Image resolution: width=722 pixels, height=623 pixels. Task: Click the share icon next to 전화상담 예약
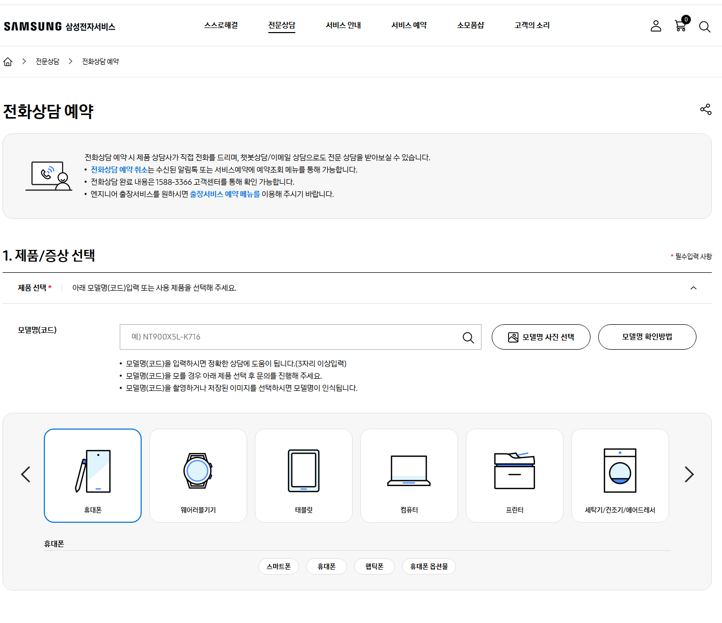coord(705,109)
